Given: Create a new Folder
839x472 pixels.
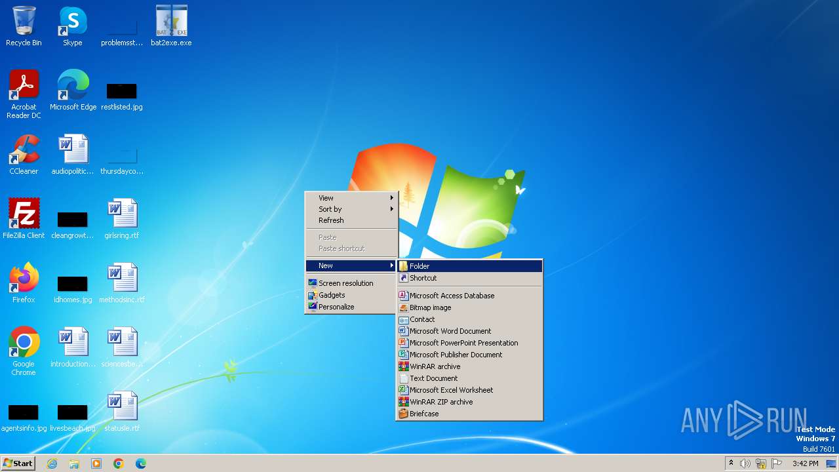Looking at the screenshot, I should (x=469, y=266).
